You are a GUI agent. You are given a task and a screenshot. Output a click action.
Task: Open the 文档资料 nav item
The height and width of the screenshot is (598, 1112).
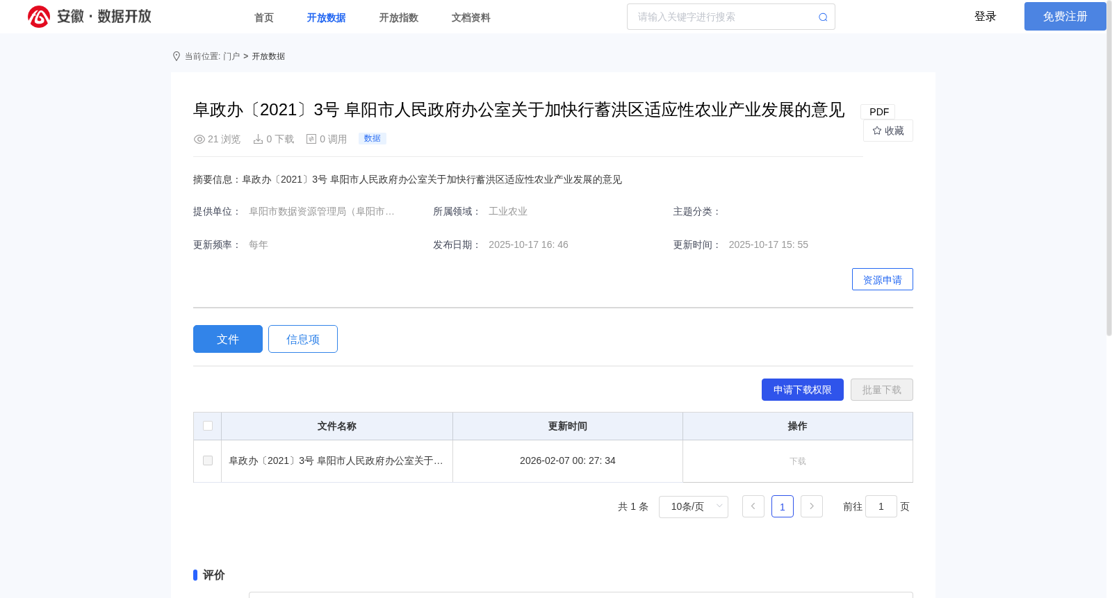471,17
